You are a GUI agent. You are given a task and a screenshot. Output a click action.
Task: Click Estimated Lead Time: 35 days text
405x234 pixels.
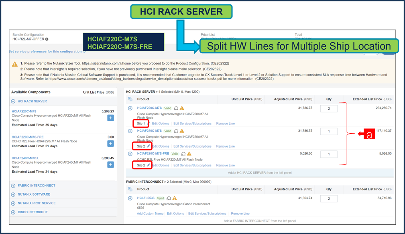[35, 125]
